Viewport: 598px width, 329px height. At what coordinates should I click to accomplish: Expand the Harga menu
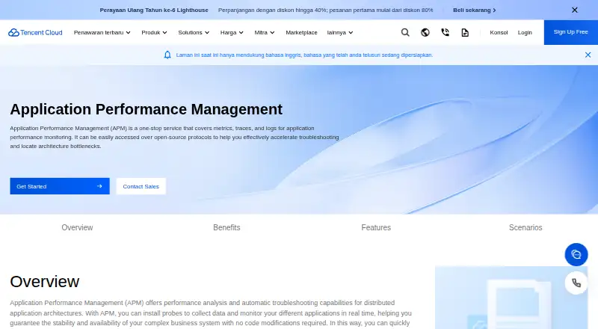coord(232,32)
